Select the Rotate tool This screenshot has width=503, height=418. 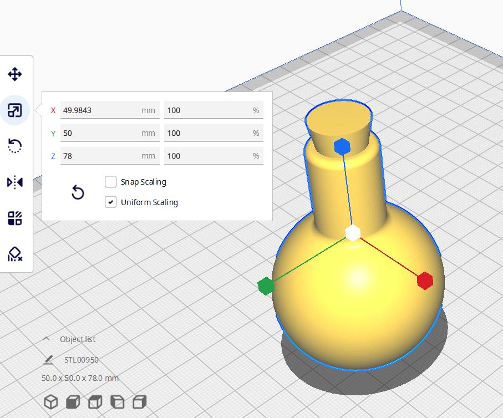pos(15,146)
